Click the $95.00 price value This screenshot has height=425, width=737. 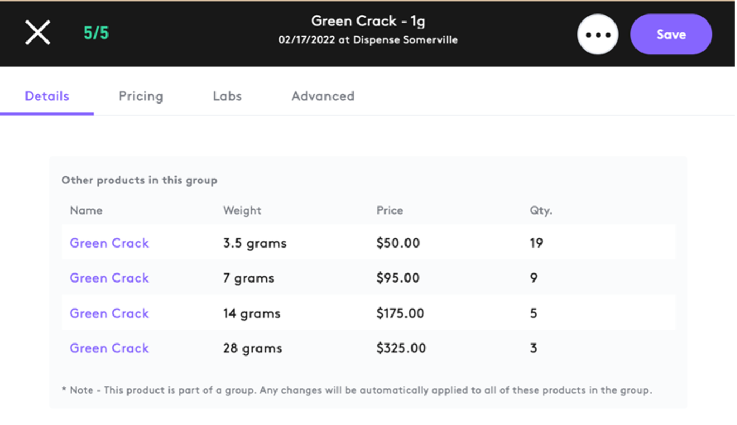[x=398, y=278]
